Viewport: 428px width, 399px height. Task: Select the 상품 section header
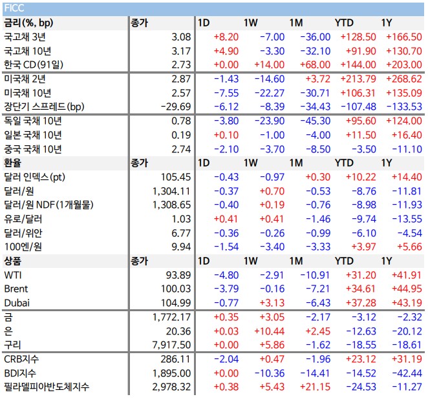12,261
